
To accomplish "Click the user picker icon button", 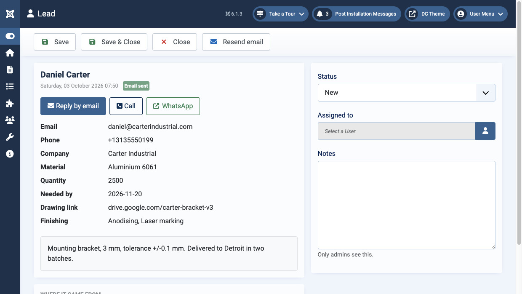I will [485, 131].
